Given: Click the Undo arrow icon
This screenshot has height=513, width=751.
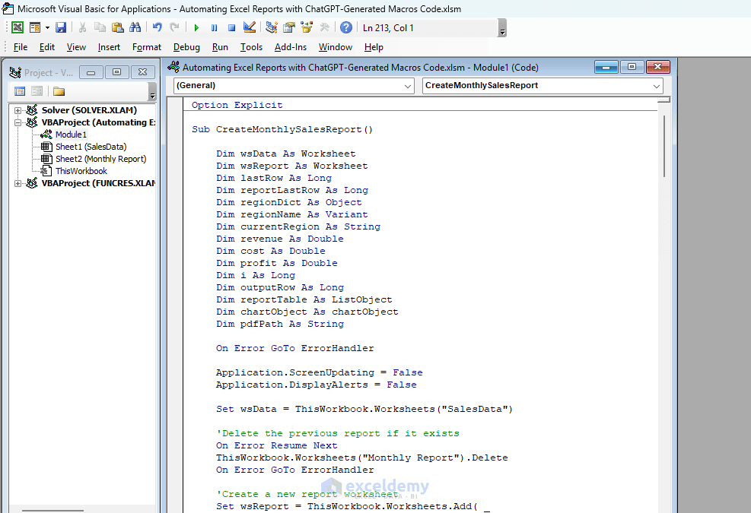Looking at the screenshot, I should tap(157, 28).
